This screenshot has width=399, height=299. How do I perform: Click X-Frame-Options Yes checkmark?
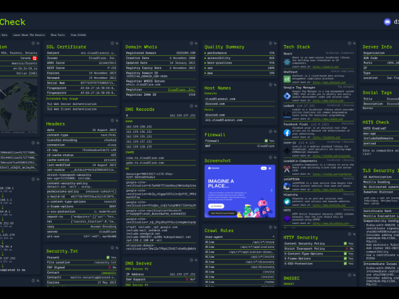[x=345, y=258]
